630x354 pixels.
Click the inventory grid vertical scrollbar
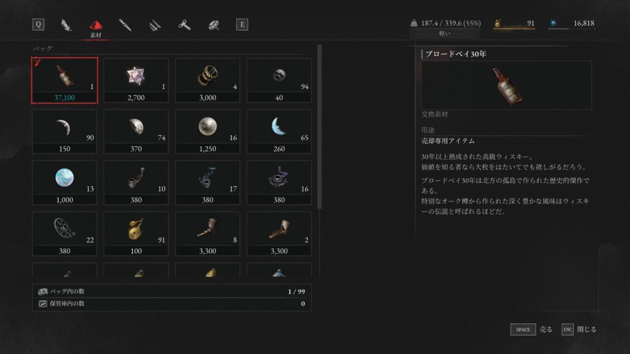point(319,127)
